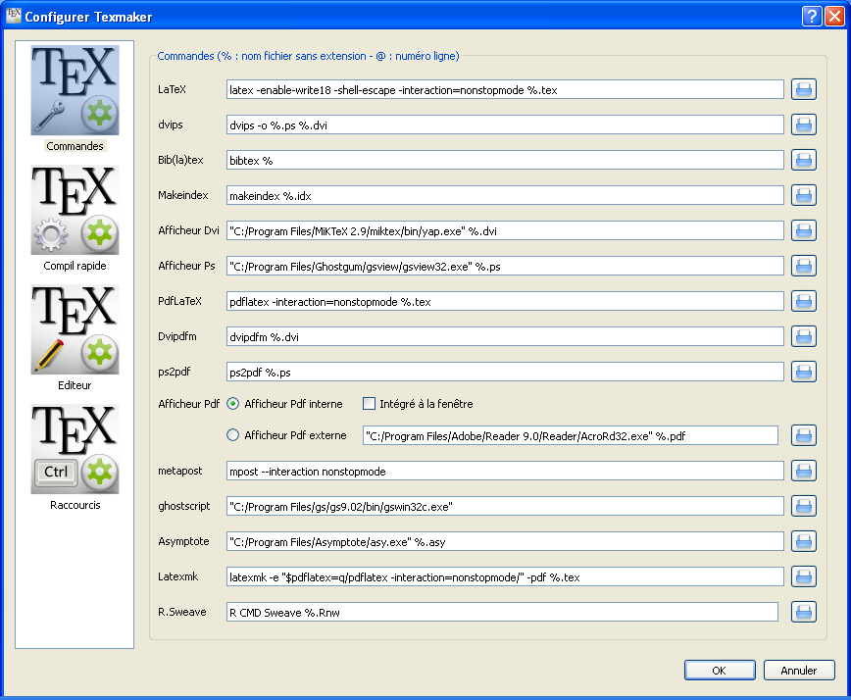Image resolution: width=851 pixels, height=700 pixels.
Task: Click into the PdfLaTeX command field
Action: 504,301
